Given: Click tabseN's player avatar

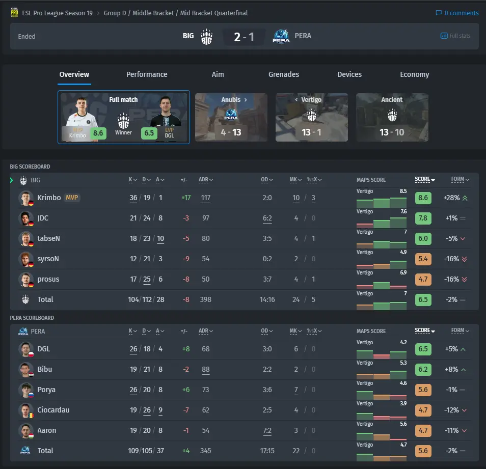Looking at the screenshot, I should click(25, 239).
